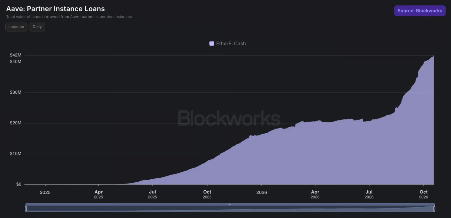The image size is (451, 218).
Task: Click the 2026 x-axis label
Action: click(x=262, y=192)
